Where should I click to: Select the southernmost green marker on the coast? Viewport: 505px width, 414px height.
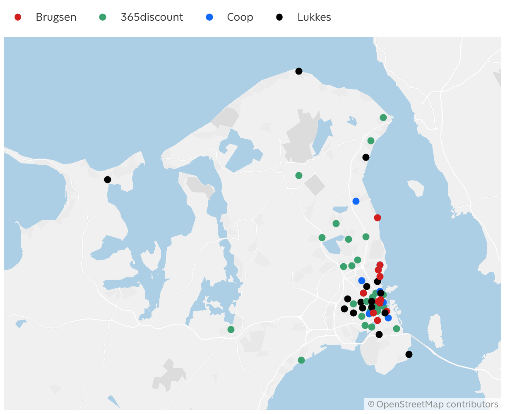tap(301, 360)
